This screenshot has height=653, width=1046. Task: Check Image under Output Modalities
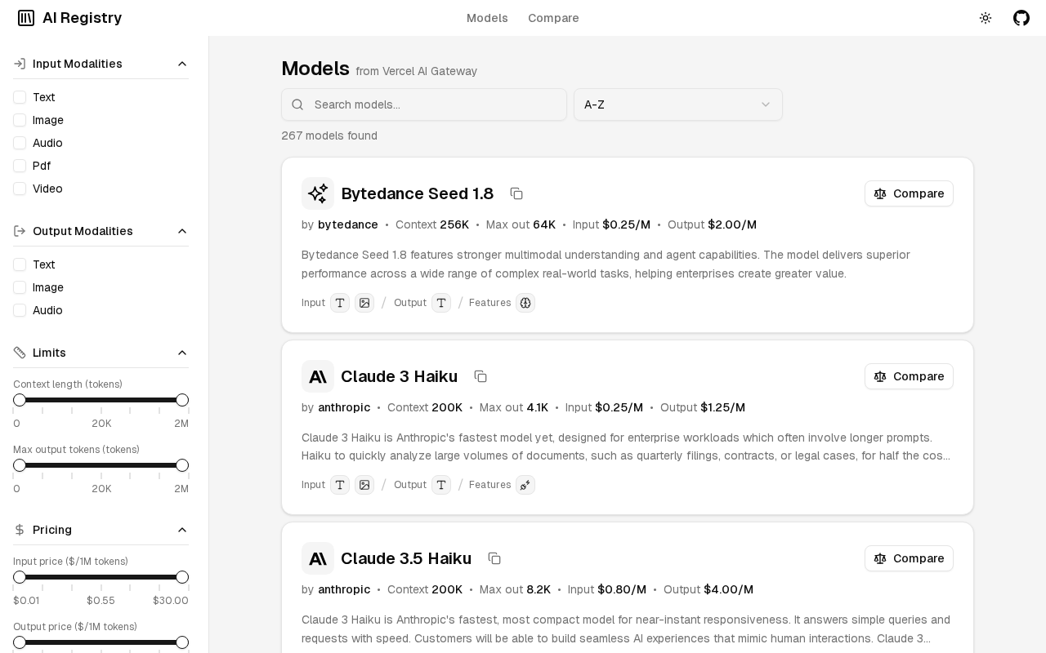tap(20, 287)
